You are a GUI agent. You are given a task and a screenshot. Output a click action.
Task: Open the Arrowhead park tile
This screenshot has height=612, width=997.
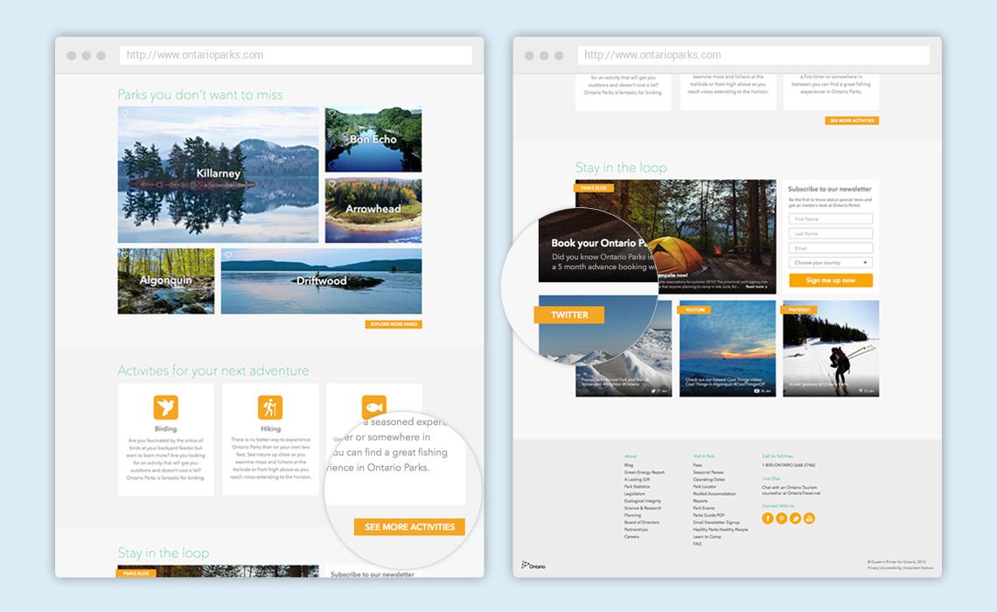pyautogui.click(x=373, y=211)
